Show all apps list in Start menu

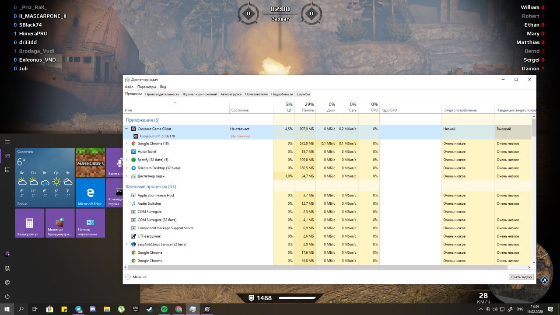(7, 171)
